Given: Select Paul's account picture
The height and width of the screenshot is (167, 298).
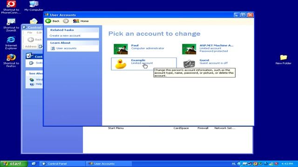Looking at the screenshot, I should (x=121, y=49).
